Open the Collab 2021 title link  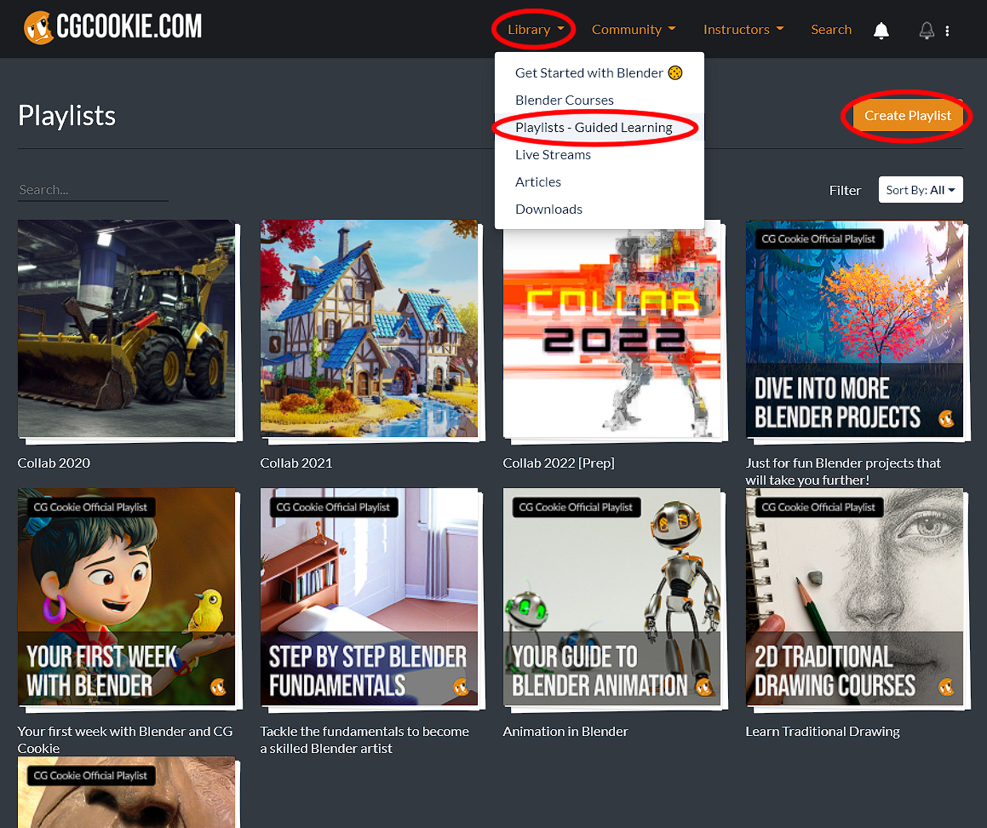(296, 463)
